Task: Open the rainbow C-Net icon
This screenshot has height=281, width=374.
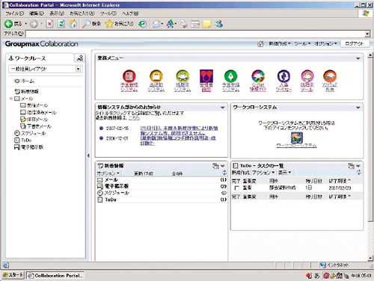Action: coord(258,76)
